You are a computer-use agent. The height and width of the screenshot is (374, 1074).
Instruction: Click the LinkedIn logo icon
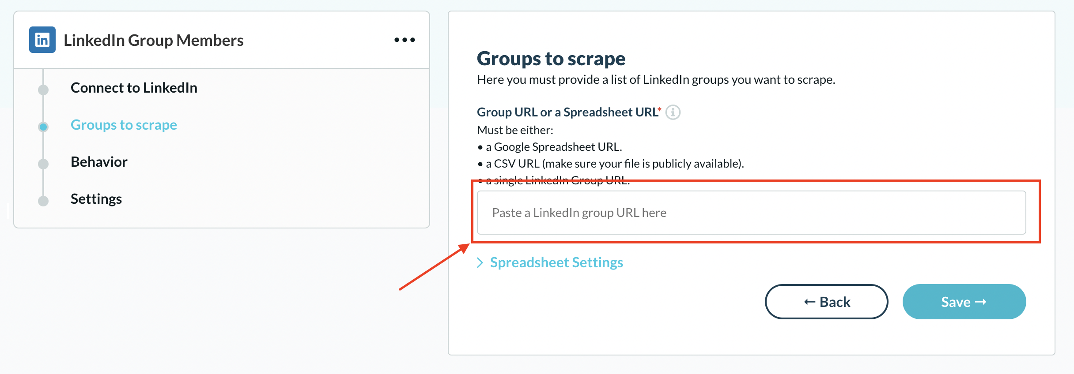[x=42, y=40]
